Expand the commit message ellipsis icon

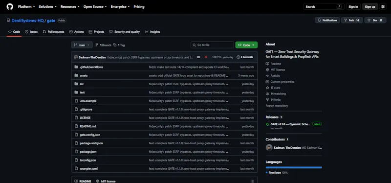point(198,57)
